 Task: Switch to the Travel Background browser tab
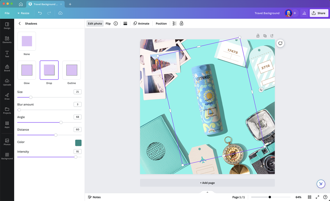[x=45, y=4]
